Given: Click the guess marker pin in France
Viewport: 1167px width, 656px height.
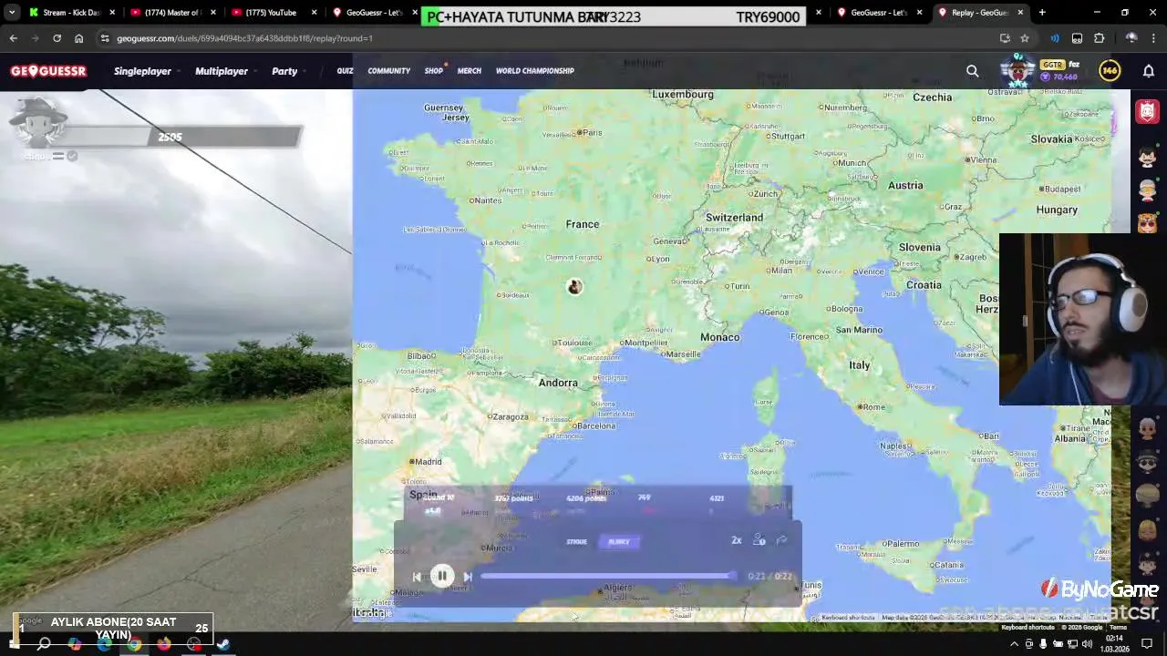Looking at the screenshot, I should point(574,286).
